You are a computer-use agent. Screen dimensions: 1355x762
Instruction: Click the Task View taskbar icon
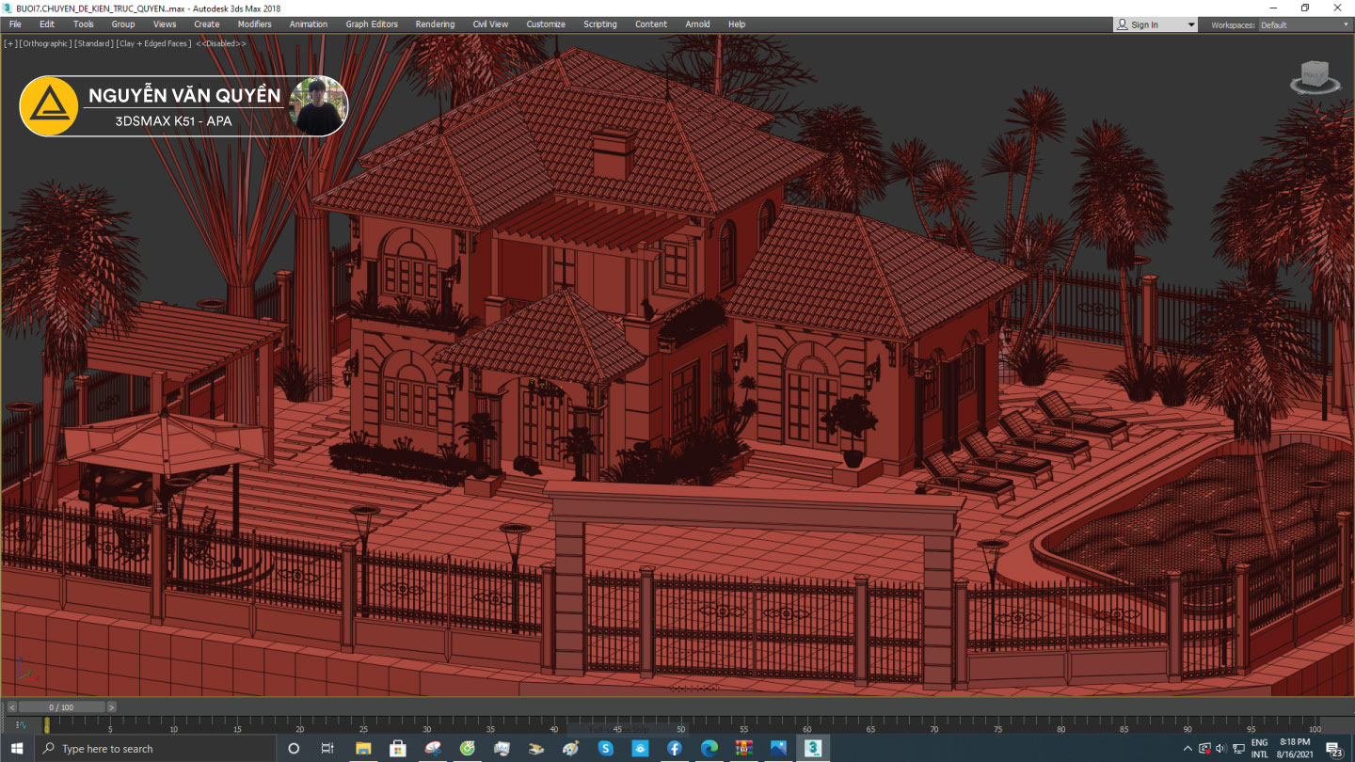[327, 748]
